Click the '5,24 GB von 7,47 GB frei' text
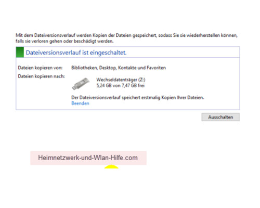Viewport: 260px width, 208px height. tap(121, 85)
